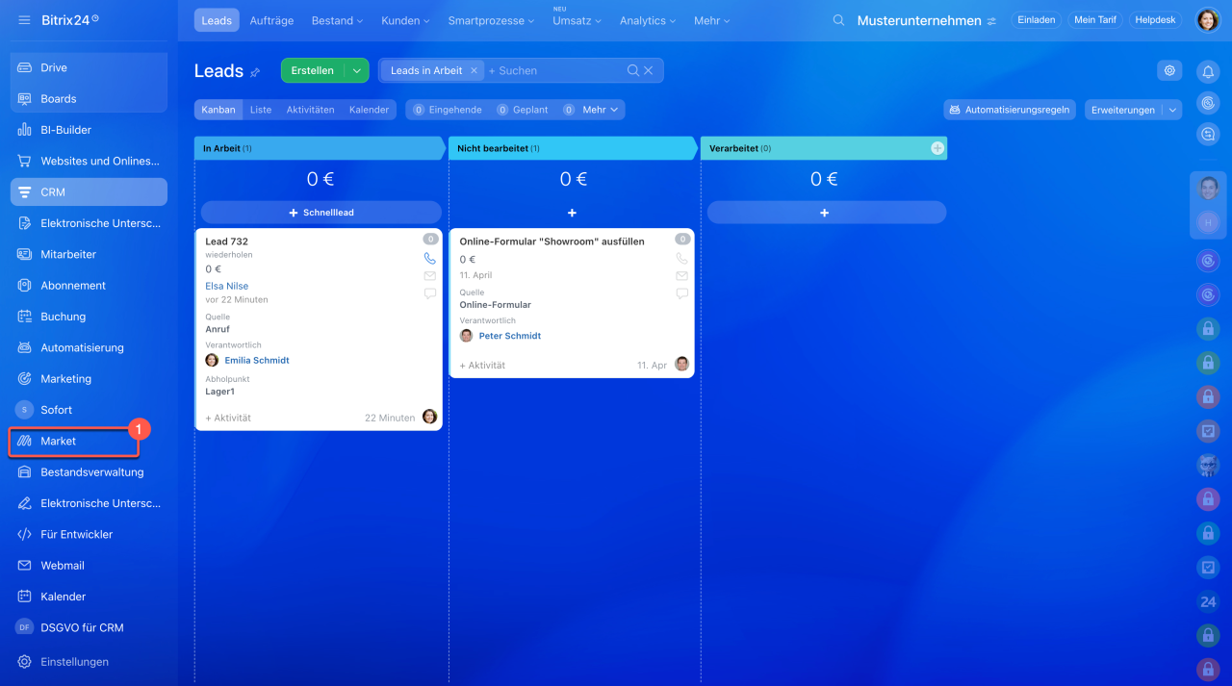1232x686 pixels.
Task: Open Websites und Onlineshops sidebar item
Action: (89, 161)
